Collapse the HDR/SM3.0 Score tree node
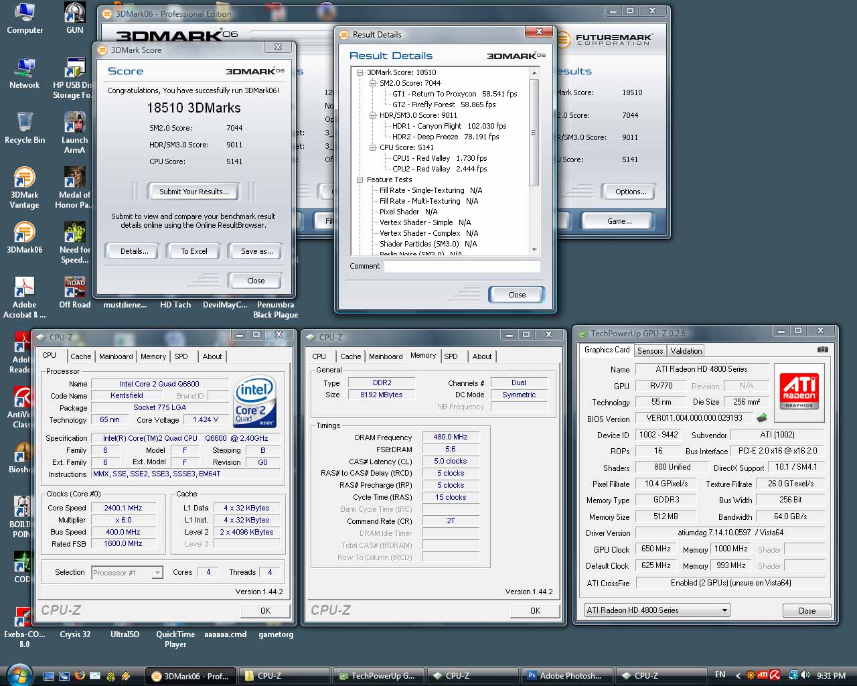Image resolution: width=857 pixels, height=686 pixels. pos(373,115)
